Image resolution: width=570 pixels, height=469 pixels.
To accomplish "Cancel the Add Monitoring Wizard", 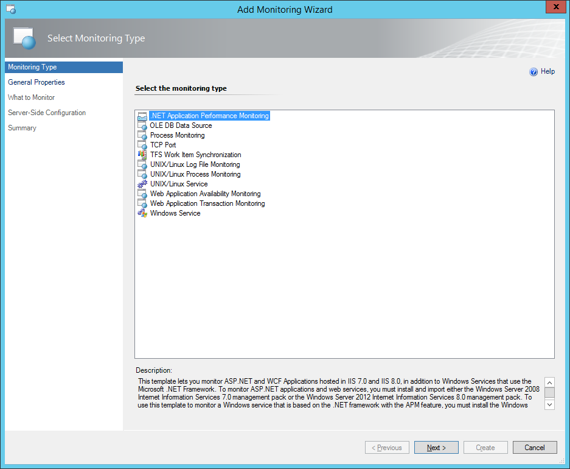I will click(x=534, y=448).
